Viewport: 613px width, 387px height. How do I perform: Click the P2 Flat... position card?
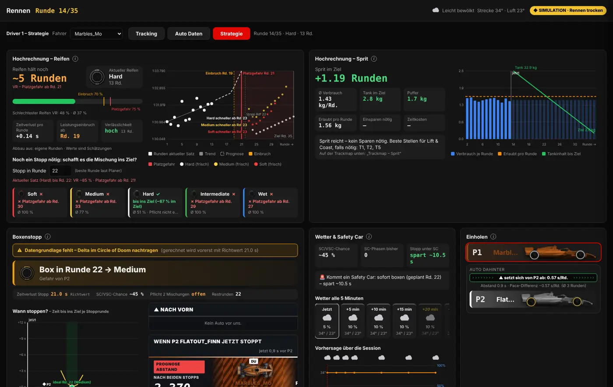coord(533,300)
